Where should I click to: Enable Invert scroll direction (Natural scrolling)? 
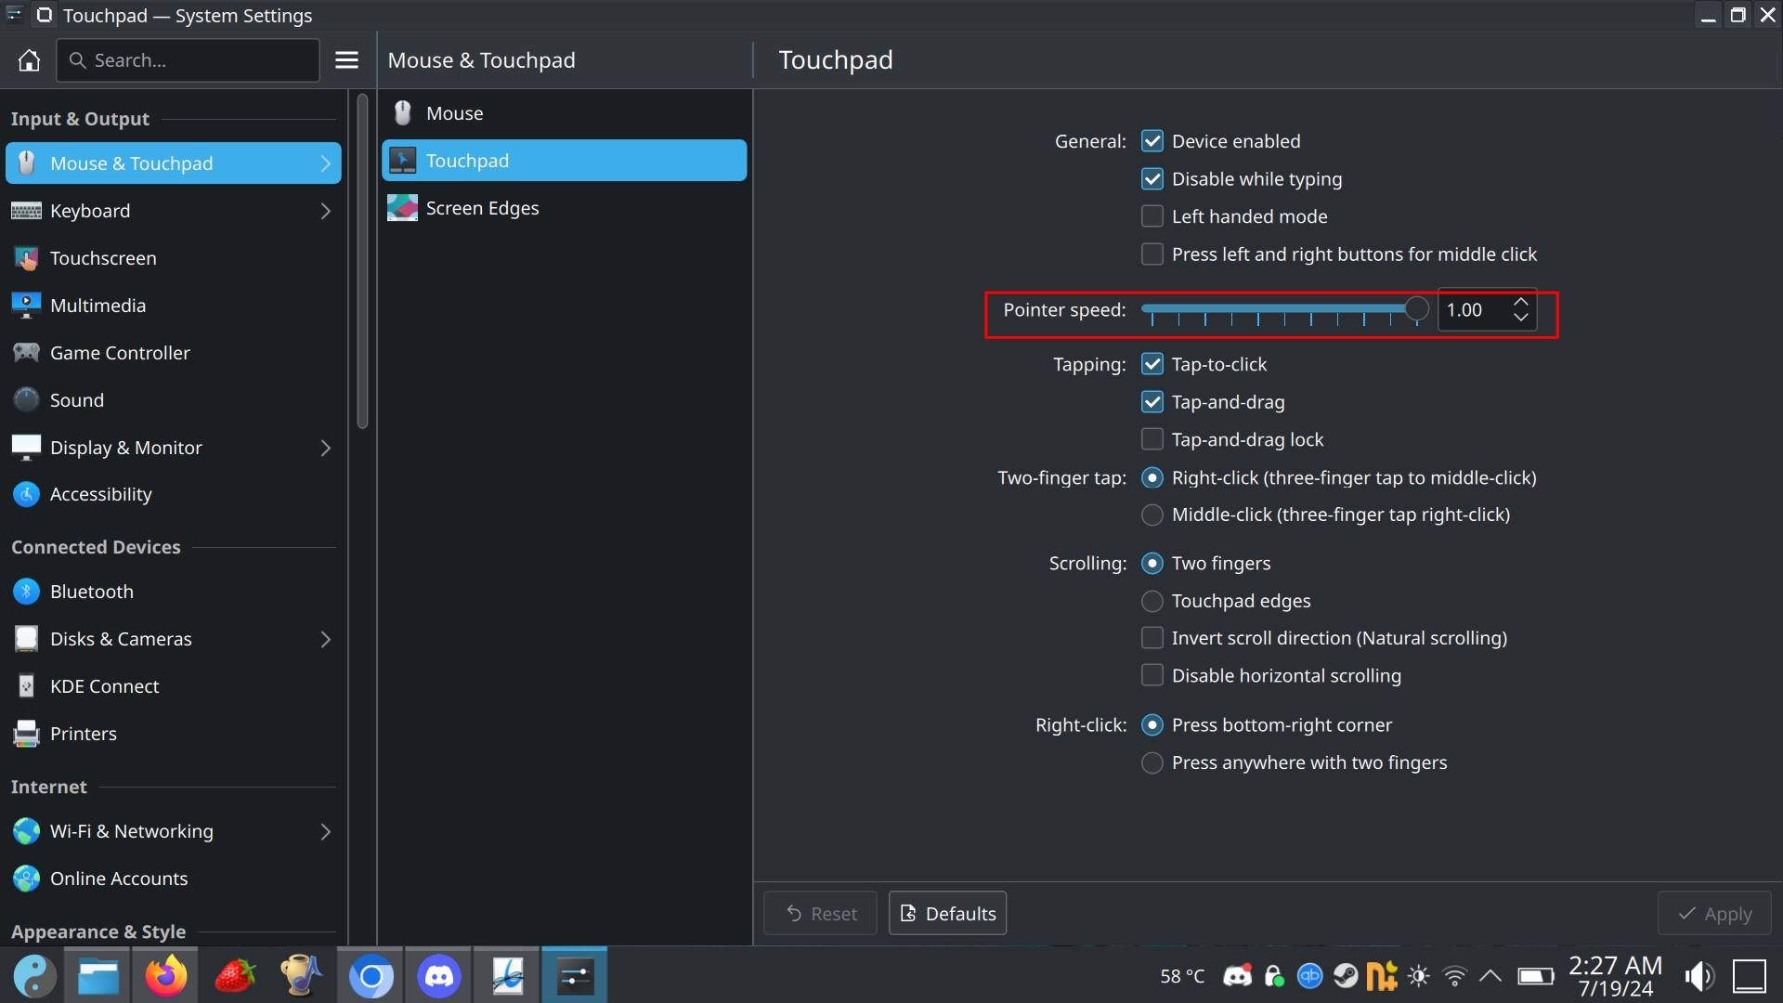[1152, 638]
